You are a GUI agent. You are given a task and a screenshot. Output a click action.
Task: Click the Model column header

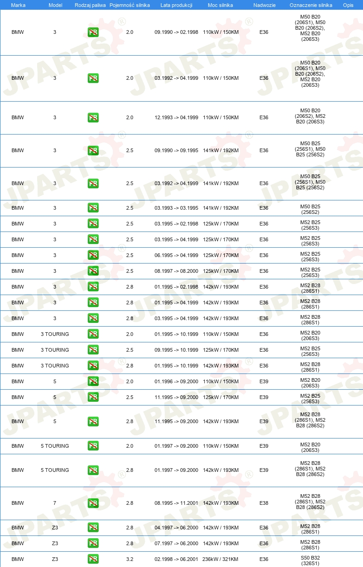[x=55, y=5]
